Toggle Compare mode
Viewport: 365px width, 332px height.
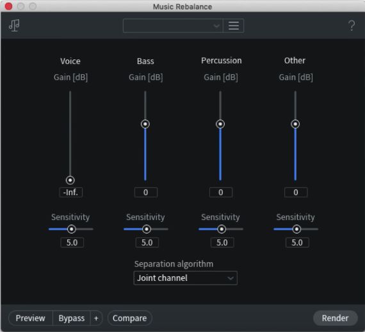tap(129, 318)
